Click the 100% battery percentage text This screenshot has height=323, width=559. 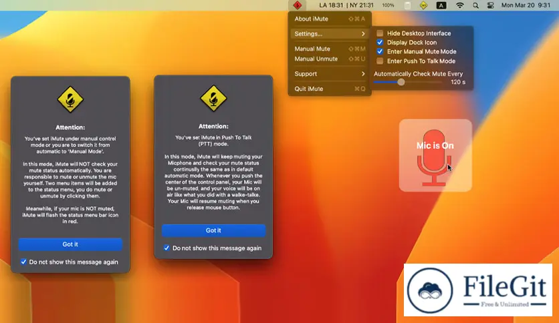388,5
